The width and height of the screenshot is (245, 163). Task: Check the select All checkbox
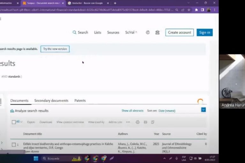pyautogui.click(x=14, y=122)
